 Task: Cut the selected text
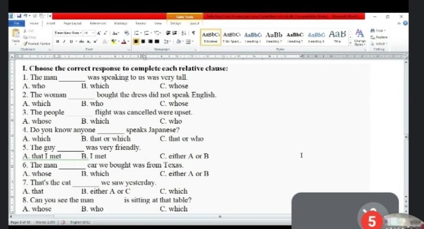click(29, 31)
